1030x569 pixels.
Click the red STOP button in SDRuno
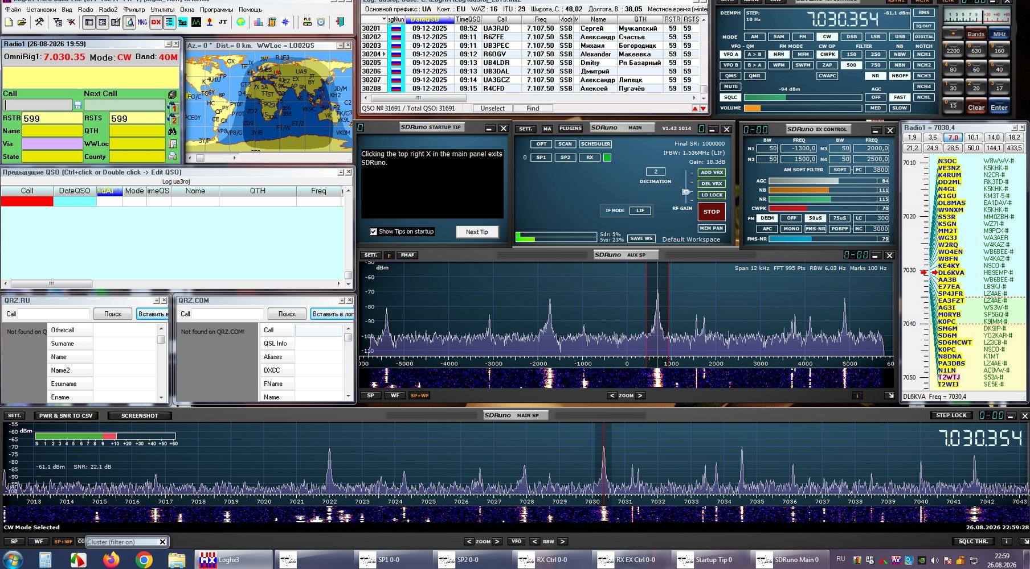pyautogui.click(x=712, y=212)
